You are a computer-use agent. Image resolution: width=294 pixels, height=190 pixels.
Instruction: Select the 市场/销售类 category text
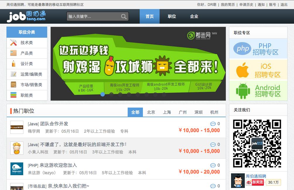point(31,84)
